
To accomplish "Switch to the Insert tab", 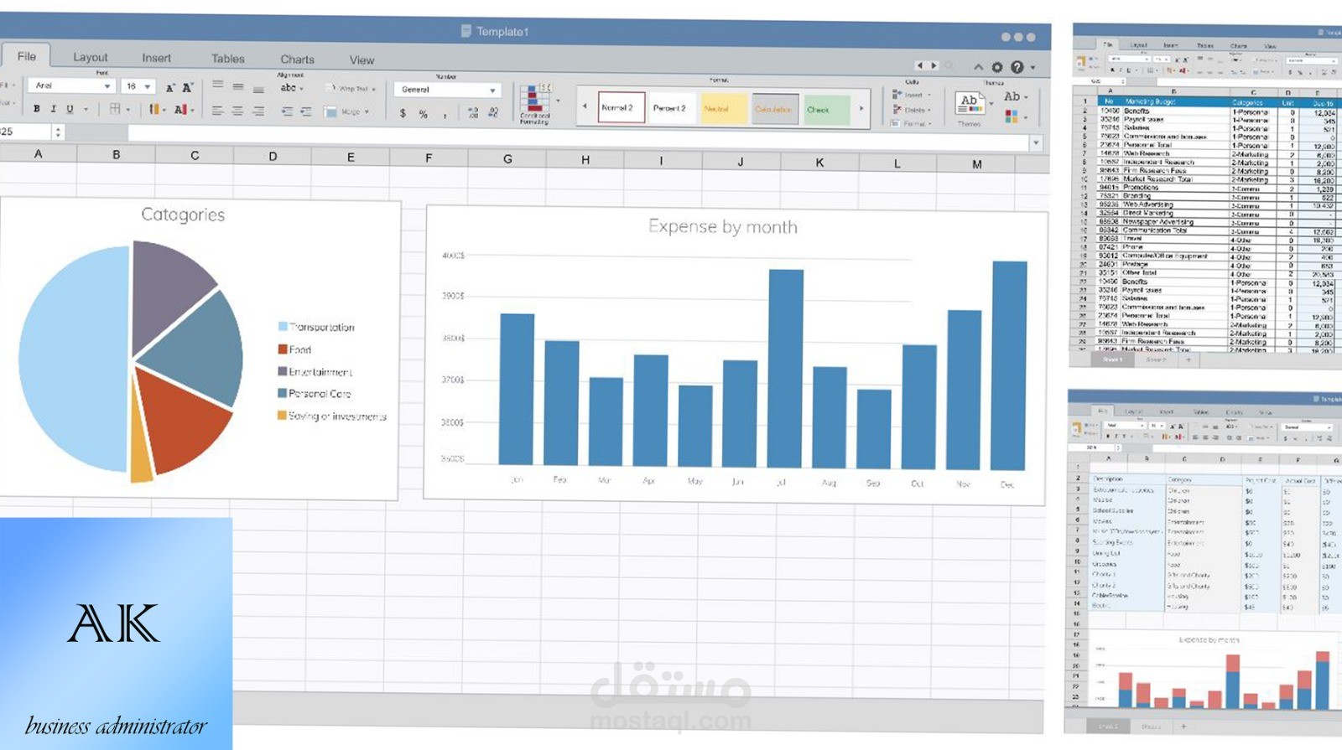I will pos(156,58).
